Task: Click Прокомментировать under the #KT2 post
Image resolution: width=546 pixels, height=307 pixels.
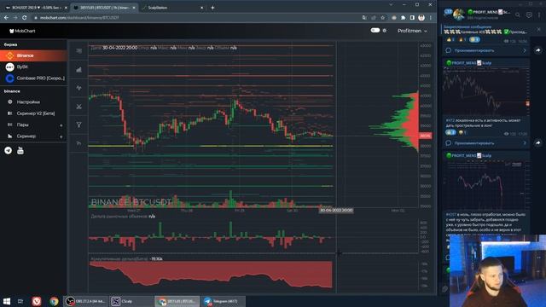Action: point(486,143)
